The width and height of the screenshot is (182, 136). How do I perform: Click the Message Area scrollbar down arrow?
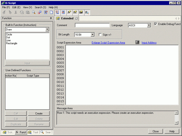pyautogui.click(x=176, y=123)
